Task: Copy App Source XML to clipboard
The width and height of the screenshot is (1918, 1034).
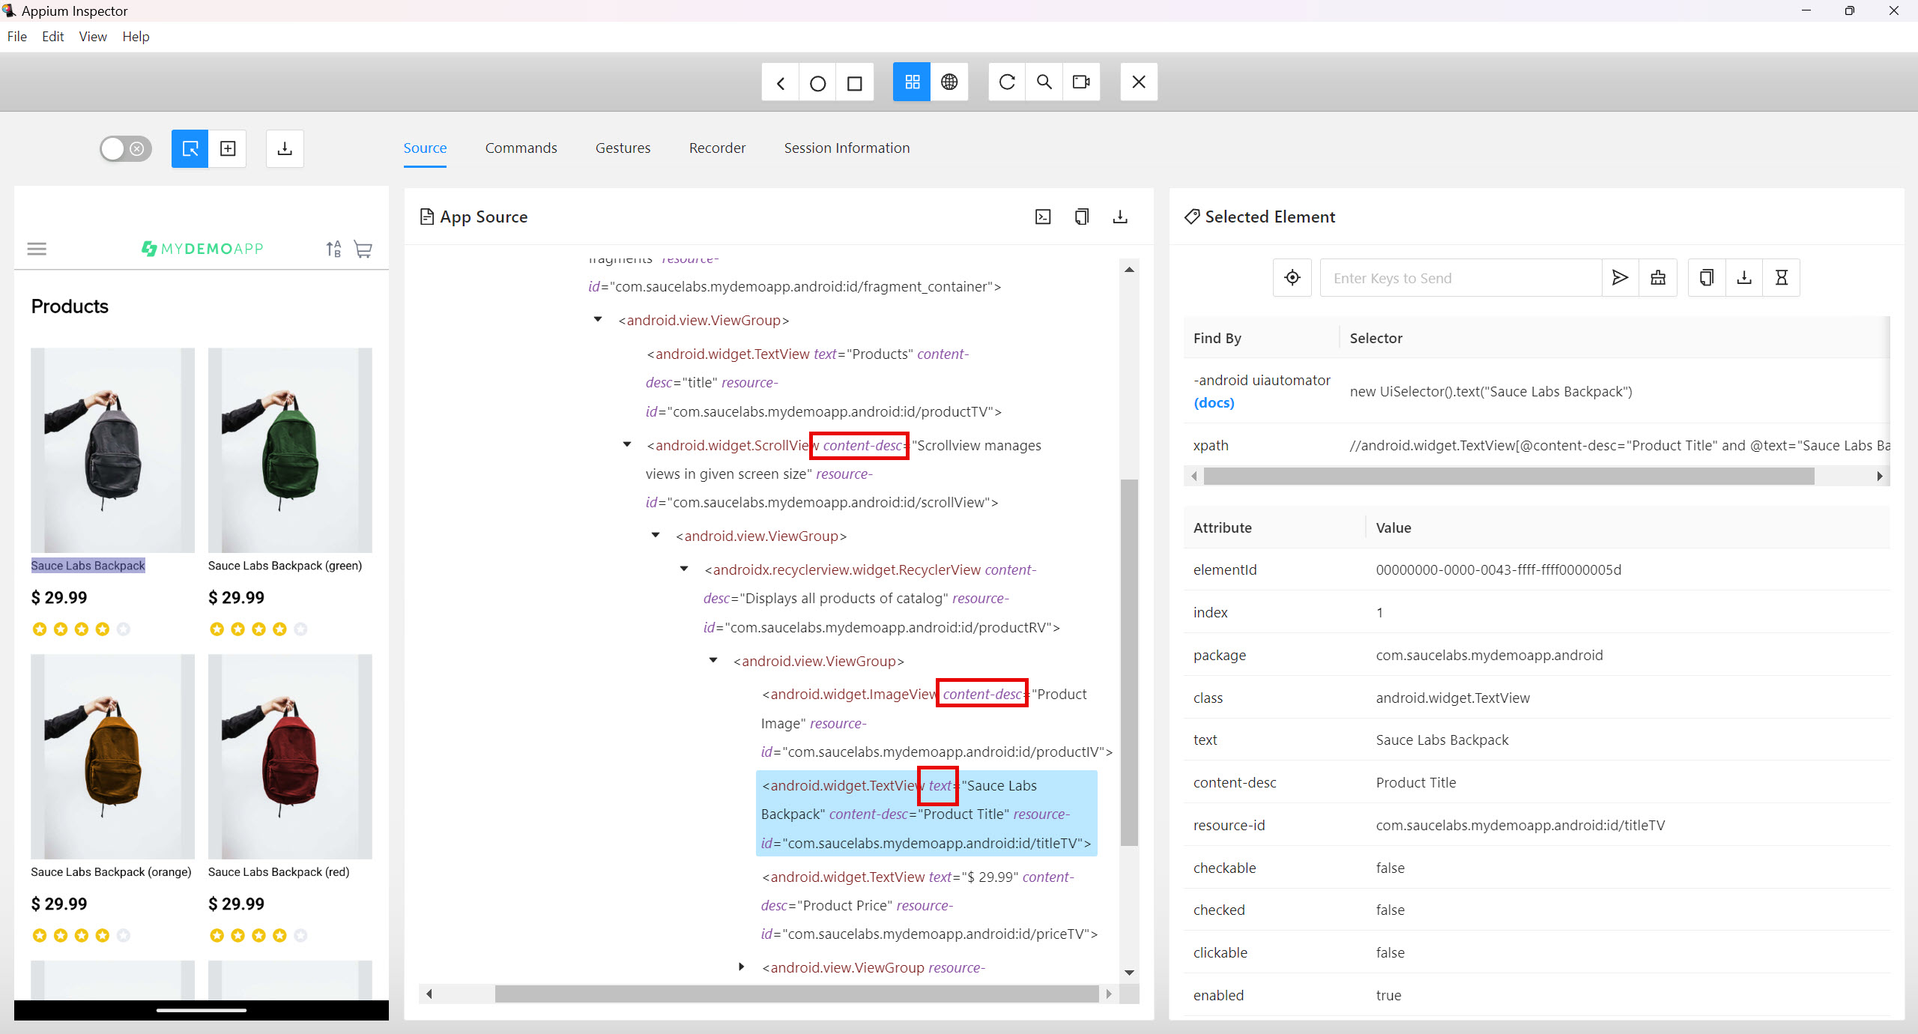Action: pos(1081,217)
